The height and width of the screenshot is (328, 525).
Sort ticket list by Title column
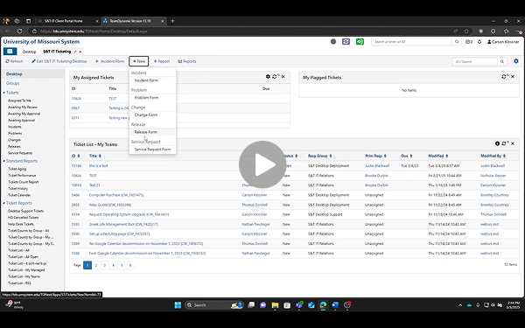point(95,156)
